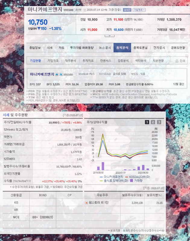Click the 발행주식수 value 10,768,000주
190x241 pixels.
(63, 167)
